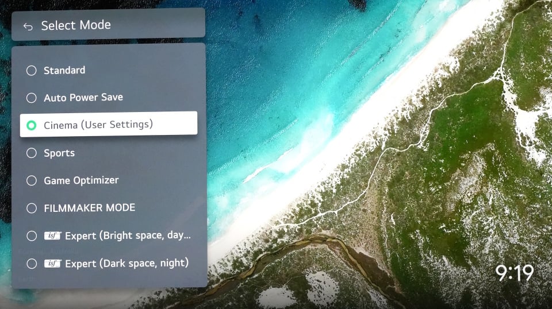Click the Expert (Dark space, night) text
The image size is (552, 309).
point(126,263)
